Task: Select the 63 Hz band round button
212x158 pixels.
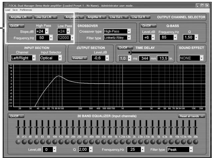Action: tap(43, 142)
